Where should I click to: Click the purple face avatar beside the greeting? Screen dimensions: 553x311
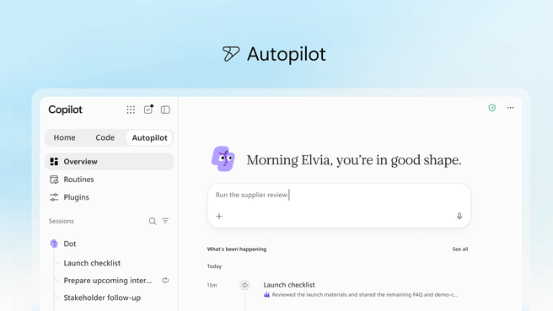(x=223, y=159)
